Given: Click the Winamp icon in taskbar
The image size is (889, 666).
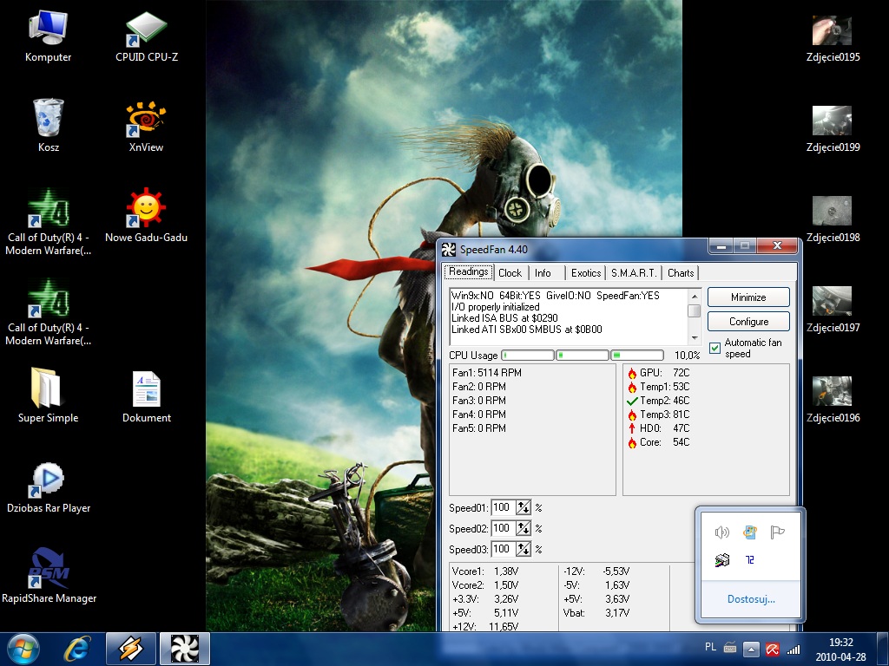Looking at the screenshot, I should coord(131,649).
